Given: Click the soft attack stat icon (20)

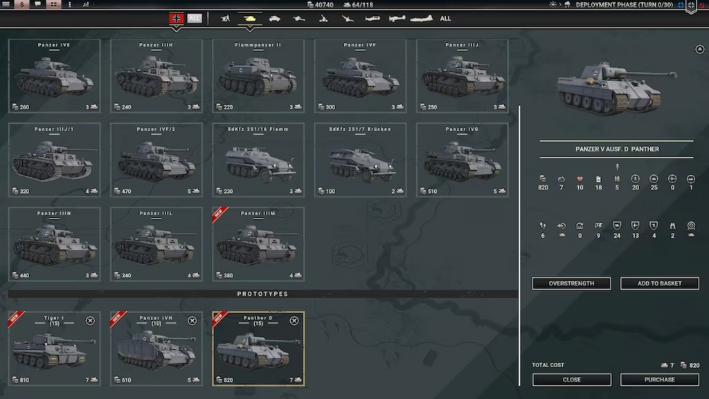Looking at the screenshot, I should click(636, 178).
